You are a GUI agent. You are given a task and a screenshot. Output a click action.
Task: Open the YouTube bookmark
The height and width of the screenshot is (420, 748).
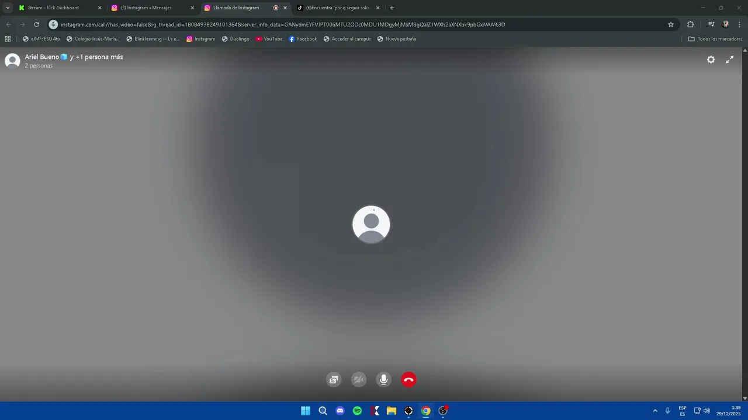269,39
